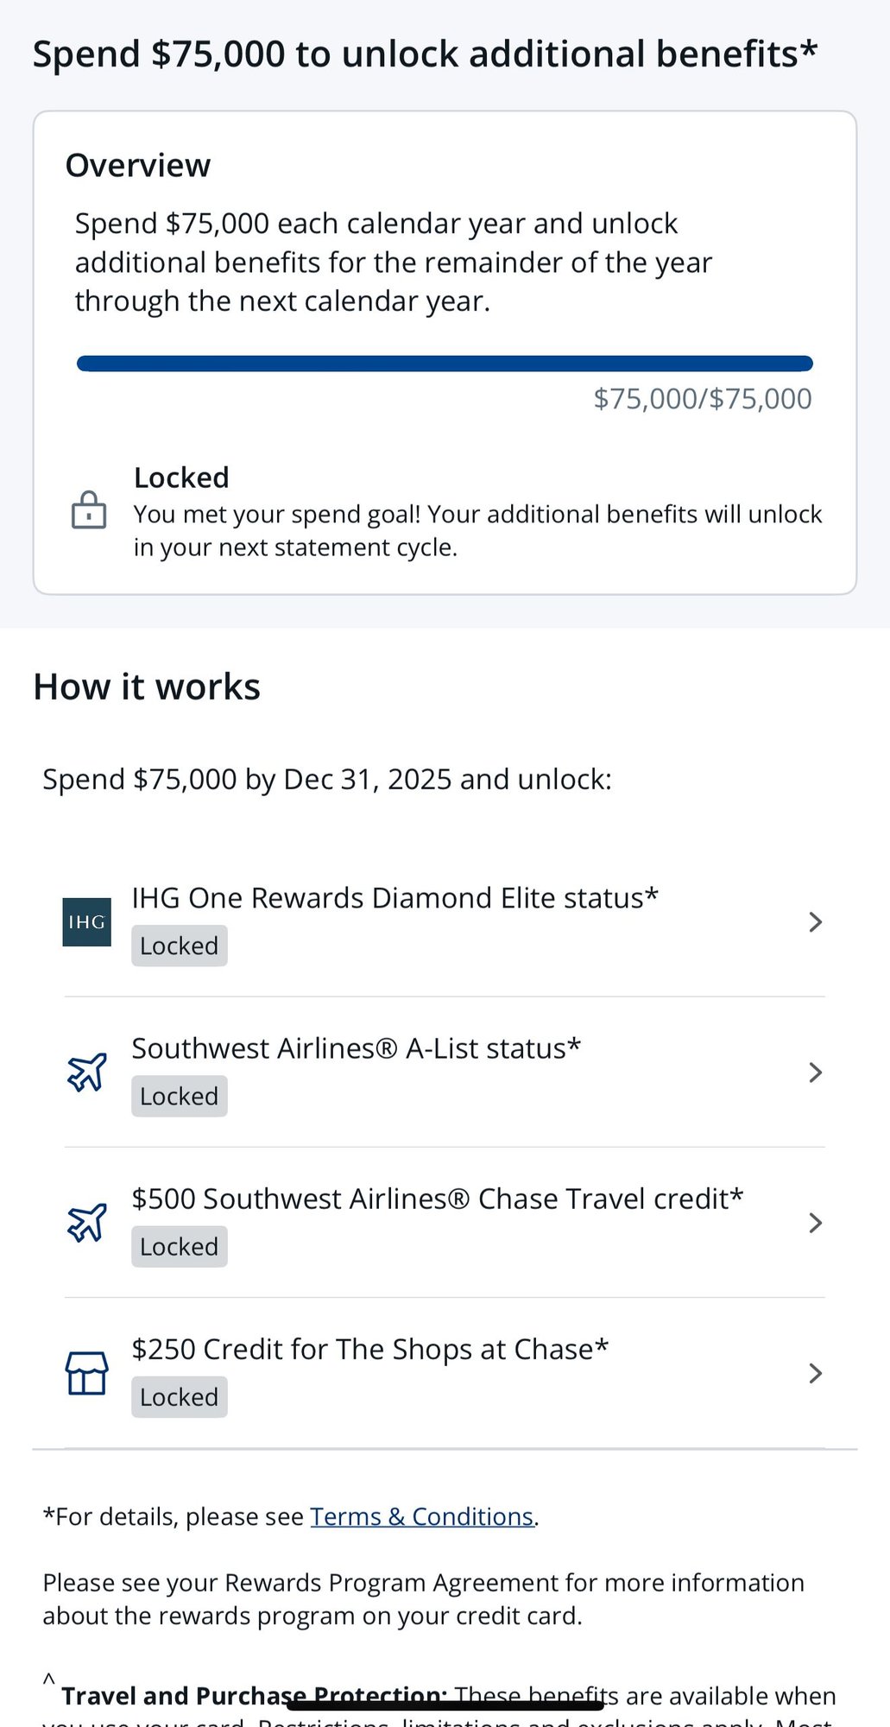Tap the $75,000 spend progress bar

(445, 364)
